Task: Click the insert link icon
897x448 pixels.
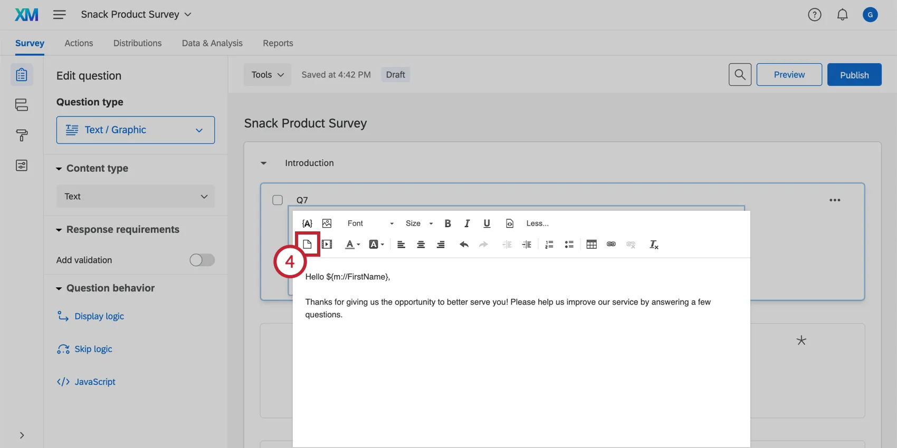Action: pyautogui.click(x=611, y=245)
